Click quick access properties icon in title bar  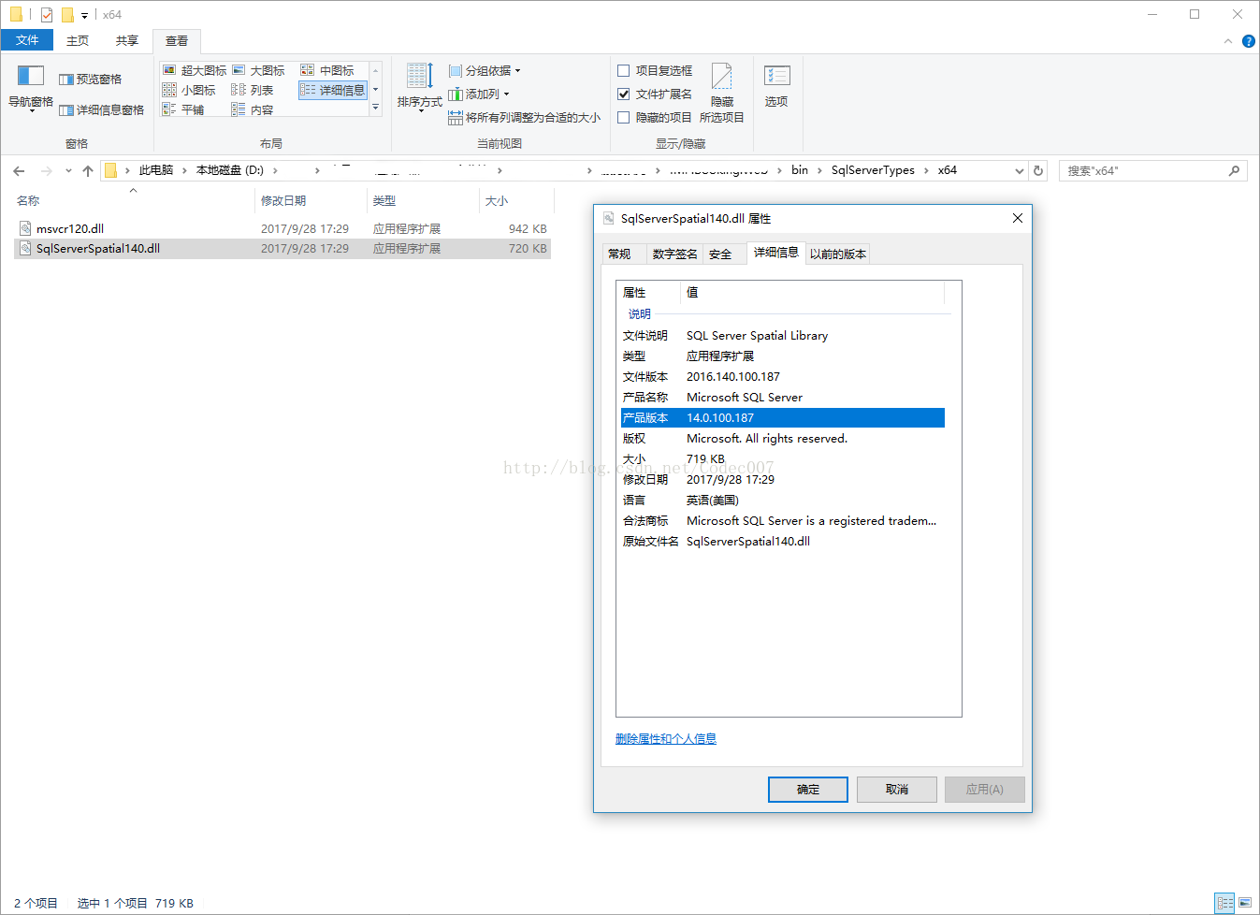coord(47,14)
